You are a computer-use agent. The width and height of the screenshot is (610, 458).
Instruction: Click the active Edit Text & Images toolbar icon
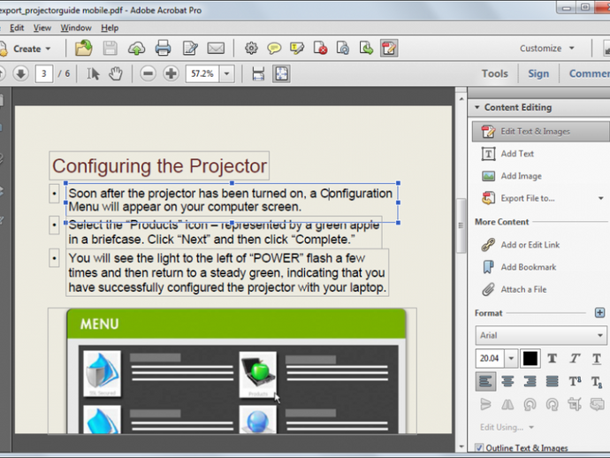389,49
